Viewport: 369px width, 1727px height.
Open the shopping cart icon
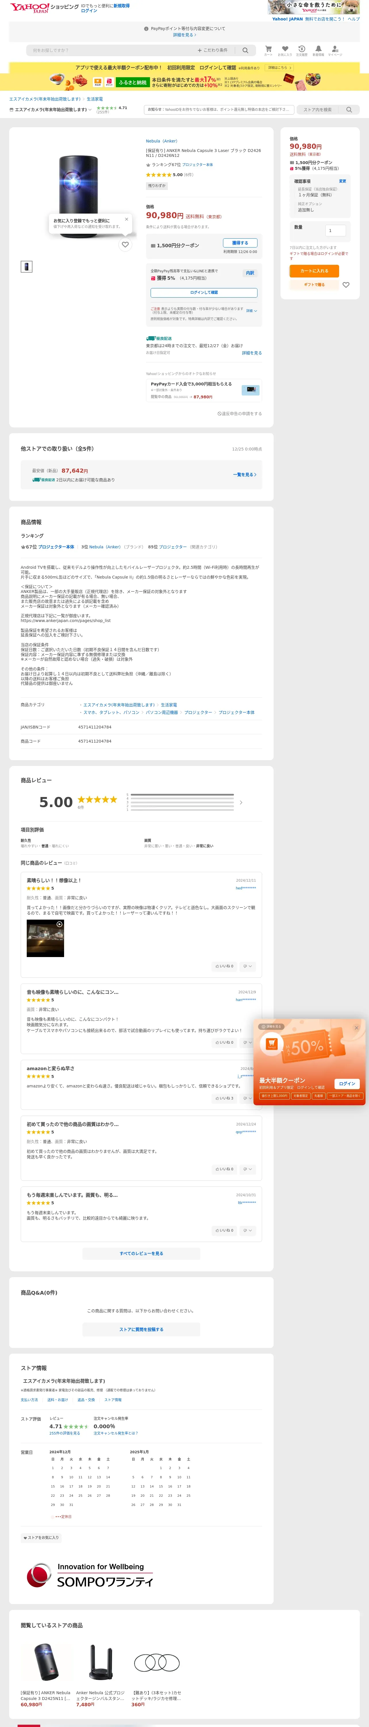[268, 49]
